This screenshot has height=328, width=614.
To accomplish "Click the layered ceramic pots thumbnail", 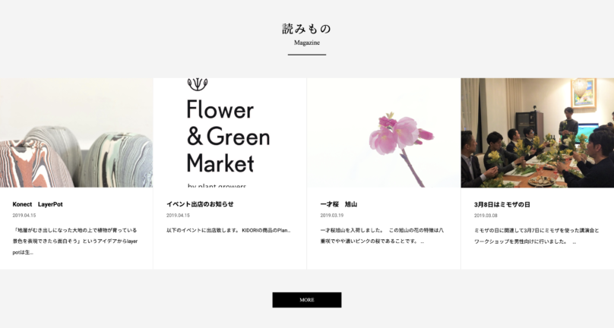I will (x=76, y=133).
